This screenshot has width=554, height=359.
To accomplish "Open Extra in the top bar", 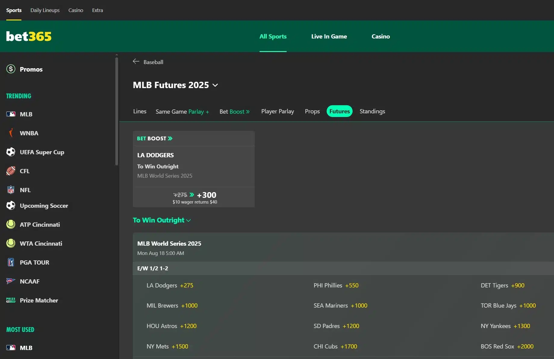I will click(x=98, y=10).
